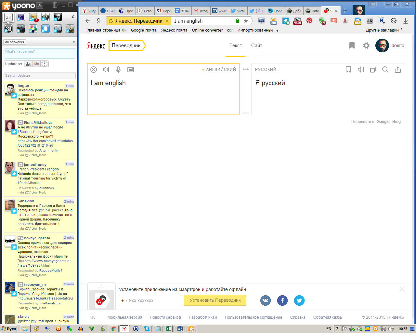The height and width of the screenshot is (333, 416).
Task: Search the translation with magnifier icon
Action: (385, 70)
